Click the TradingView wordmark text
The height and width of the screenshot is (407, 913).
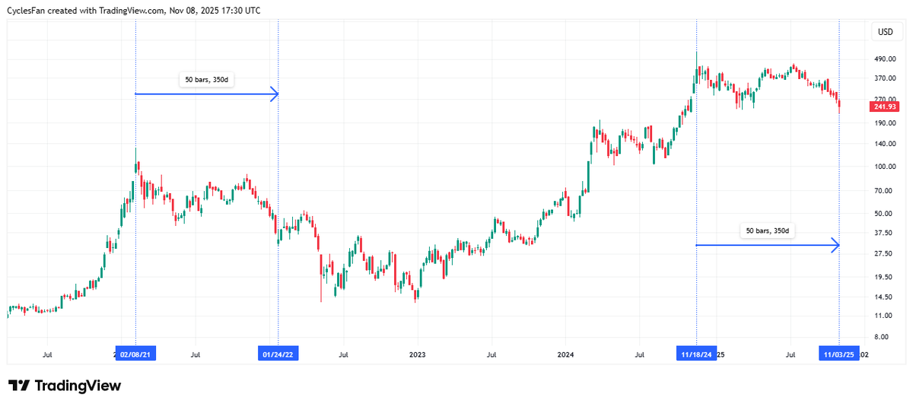[78, 386]
